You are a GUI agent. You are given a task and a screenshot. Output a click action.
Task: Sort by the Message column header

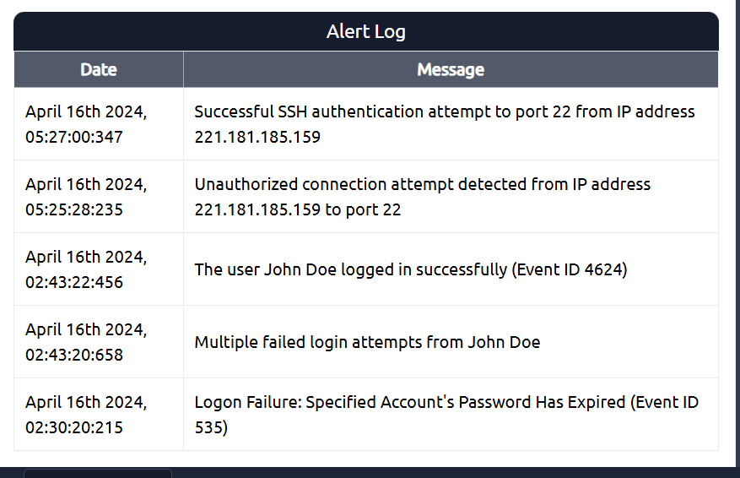coord(451,69)
